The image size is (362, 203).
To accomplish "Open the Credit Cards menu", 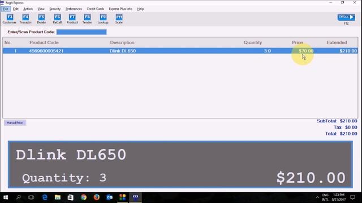I will point(96,9).
